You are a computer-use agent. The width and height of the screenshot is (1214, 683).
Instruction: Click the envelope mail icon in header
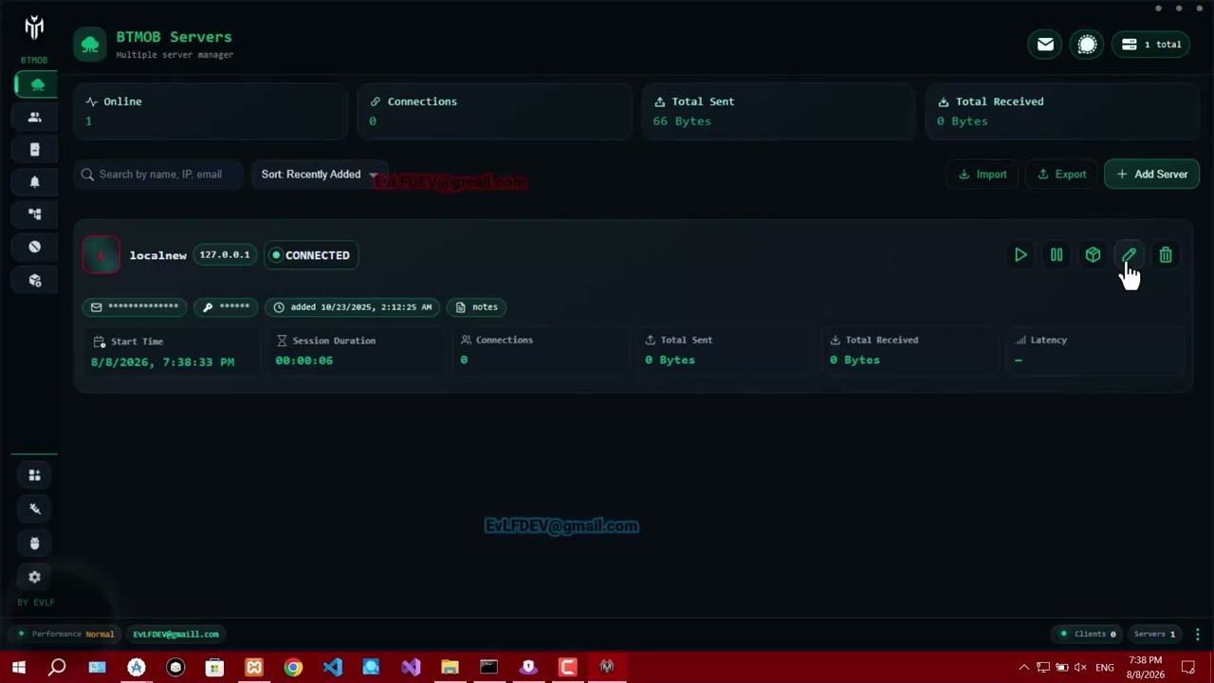[x=1045, y=45]
